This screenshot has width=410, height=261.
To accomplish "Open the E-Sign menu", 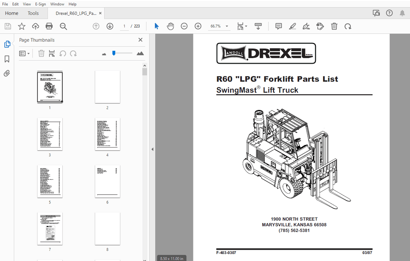I will (40, 4).
